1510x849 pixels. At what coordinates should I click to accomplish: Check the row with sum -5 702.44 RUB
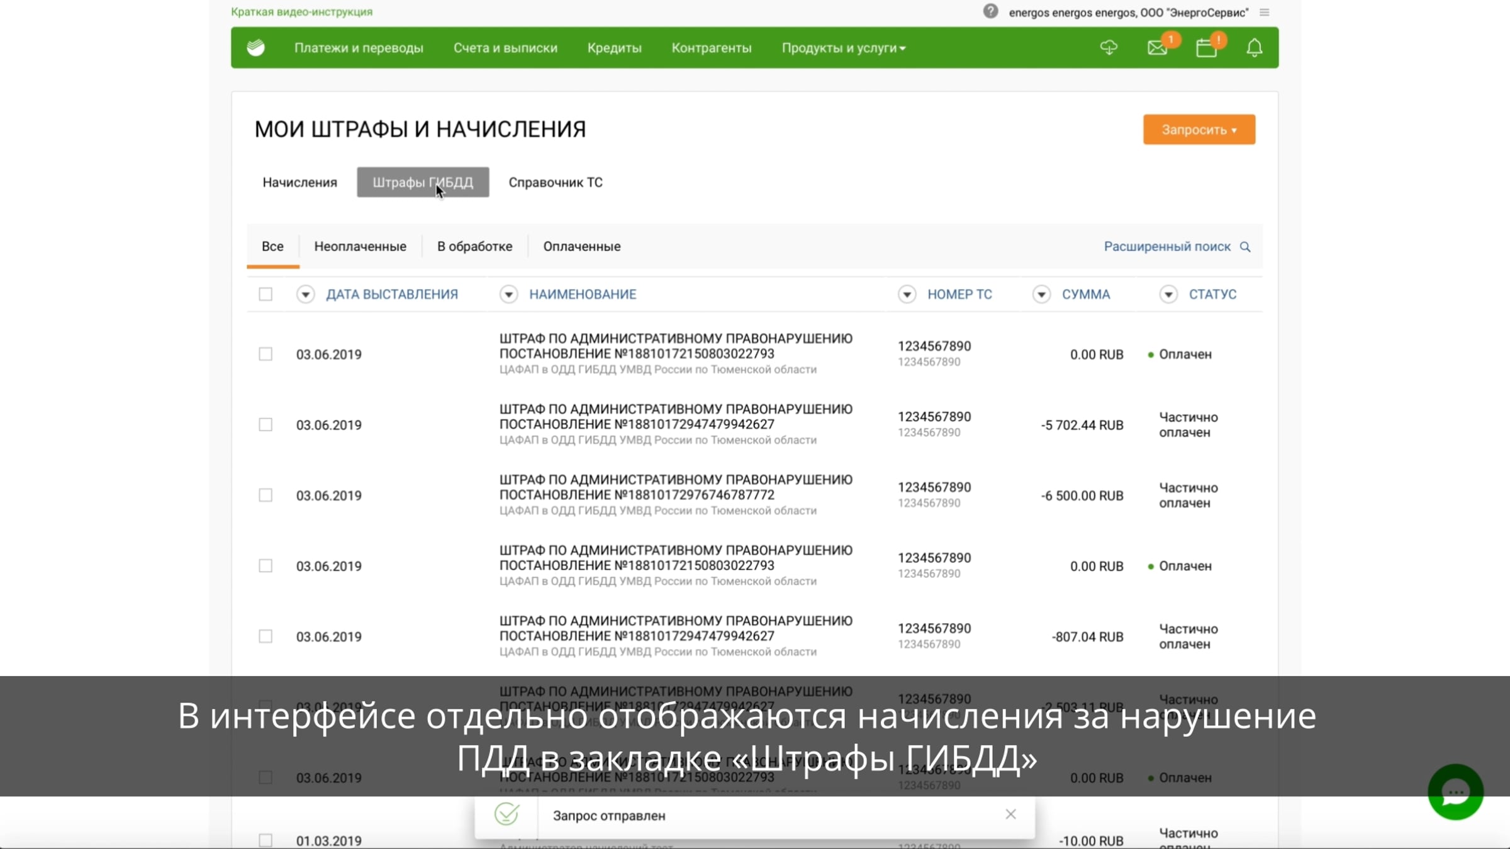pos(266,425)
